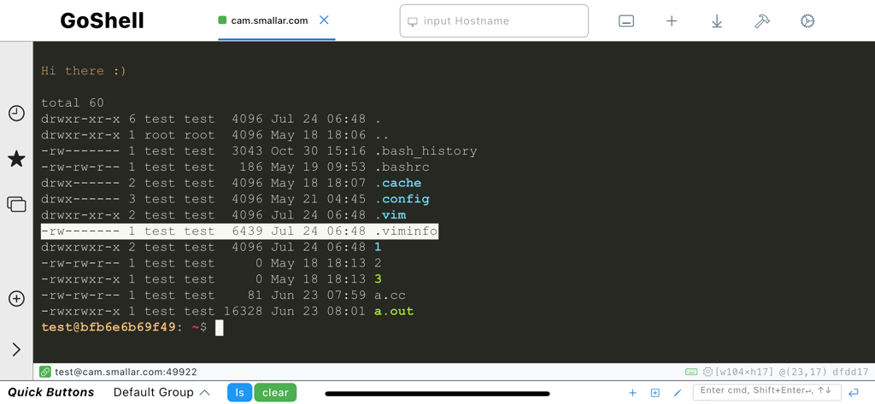Click the 16328 file size value

[x=244, y=312]
